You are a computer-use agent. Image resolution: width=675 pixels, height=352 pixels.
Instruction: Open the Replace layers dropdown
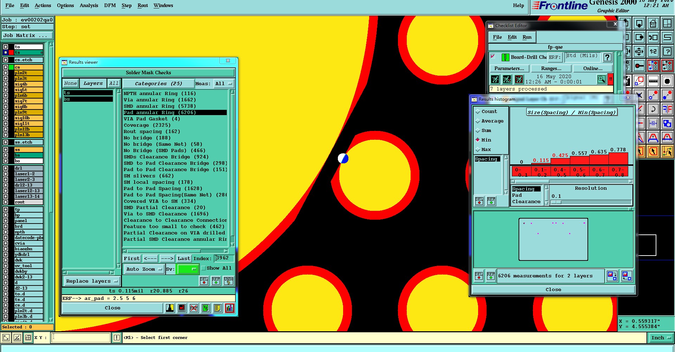point(92,281)
